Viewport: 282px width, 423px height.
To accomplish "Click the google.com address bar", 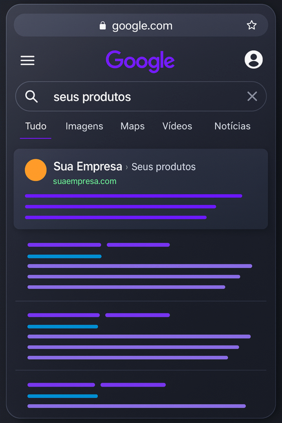I will point(141,25).
